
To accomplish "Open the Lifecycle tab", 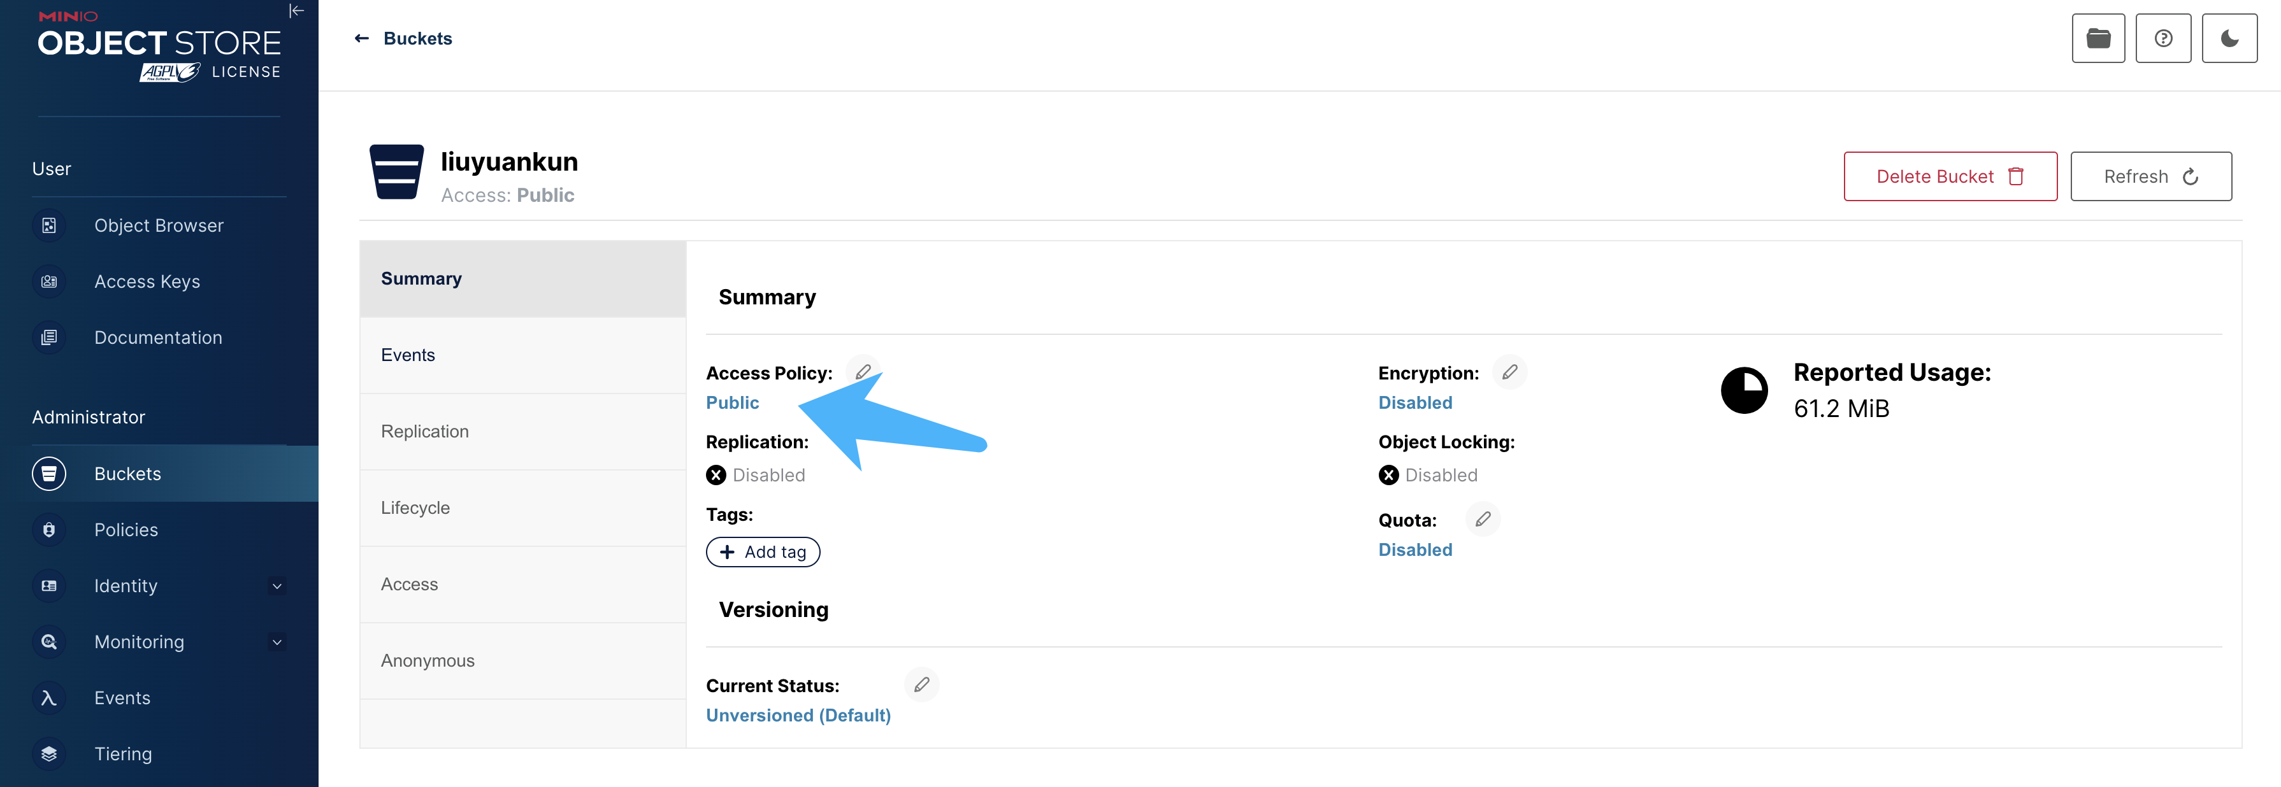I will click(415, 508).
